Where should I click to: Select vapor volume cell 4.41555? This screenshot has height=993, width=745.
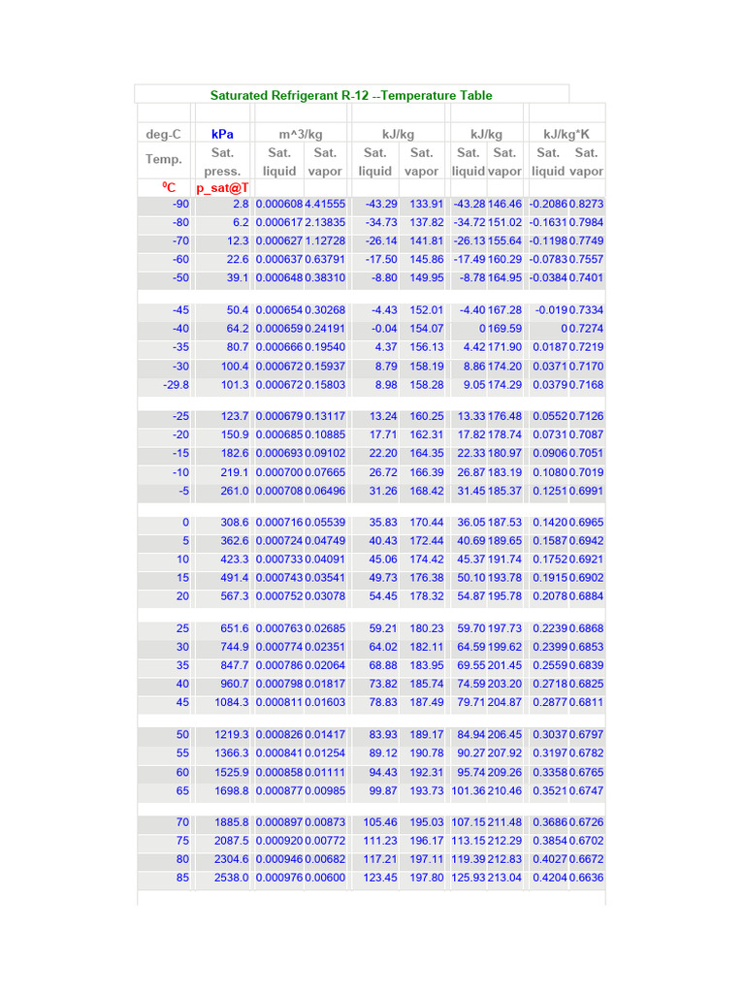(x=325, y=204)
